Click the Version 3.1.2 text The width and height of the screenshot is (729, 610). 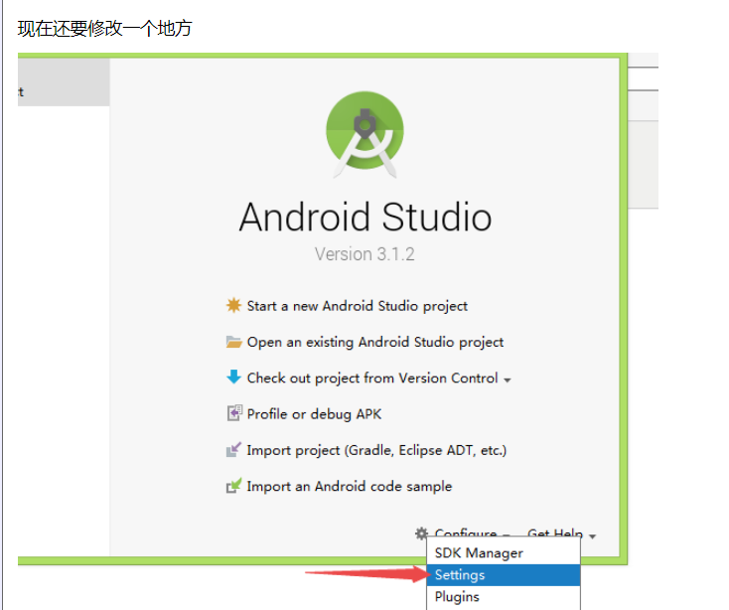coord(364,254)
